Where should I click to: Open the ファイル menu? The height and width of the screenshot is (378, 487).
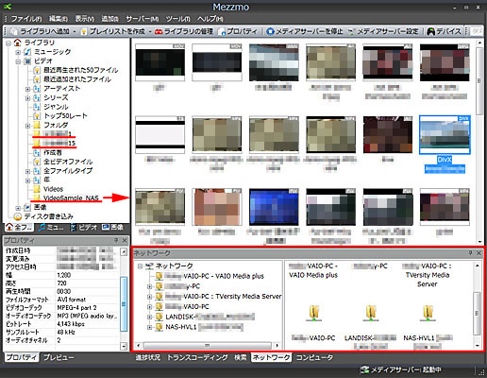click(x=26, y=19)
